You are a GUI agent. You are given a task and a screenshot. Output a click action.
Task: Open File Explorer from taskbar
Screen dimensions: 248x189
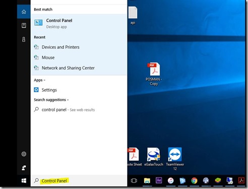click(x=147, y=180)
